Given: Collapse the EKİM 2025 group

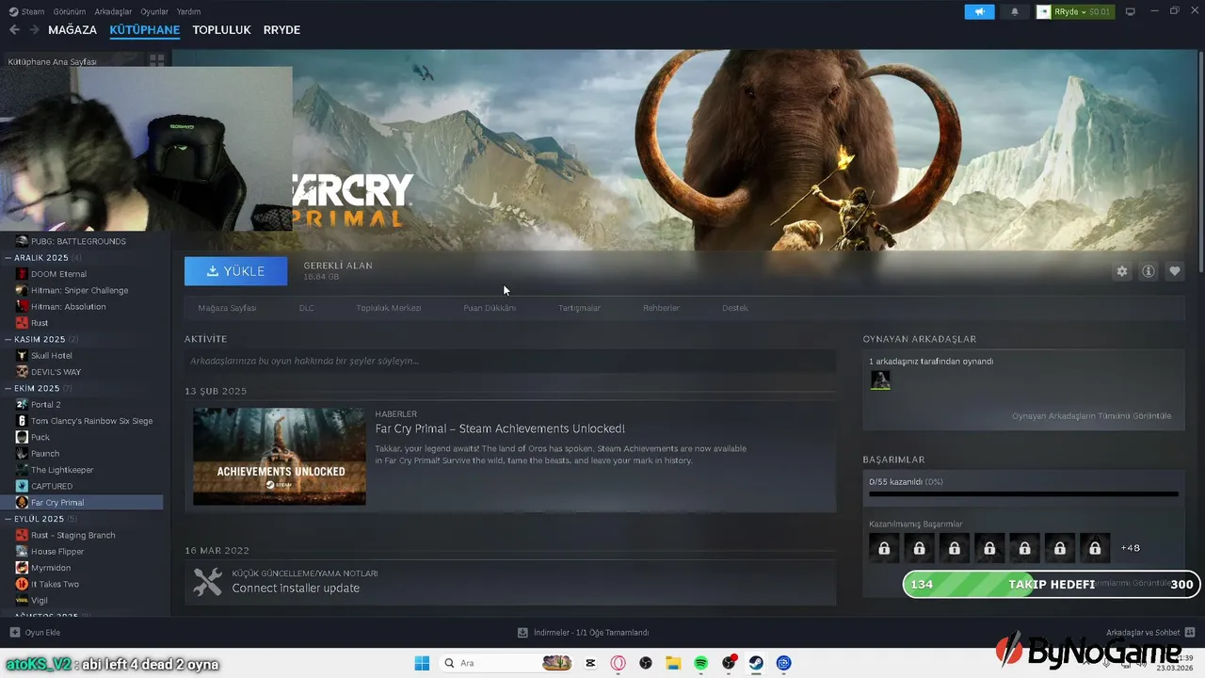Looking at the screenshot, I should pos(9,388).
